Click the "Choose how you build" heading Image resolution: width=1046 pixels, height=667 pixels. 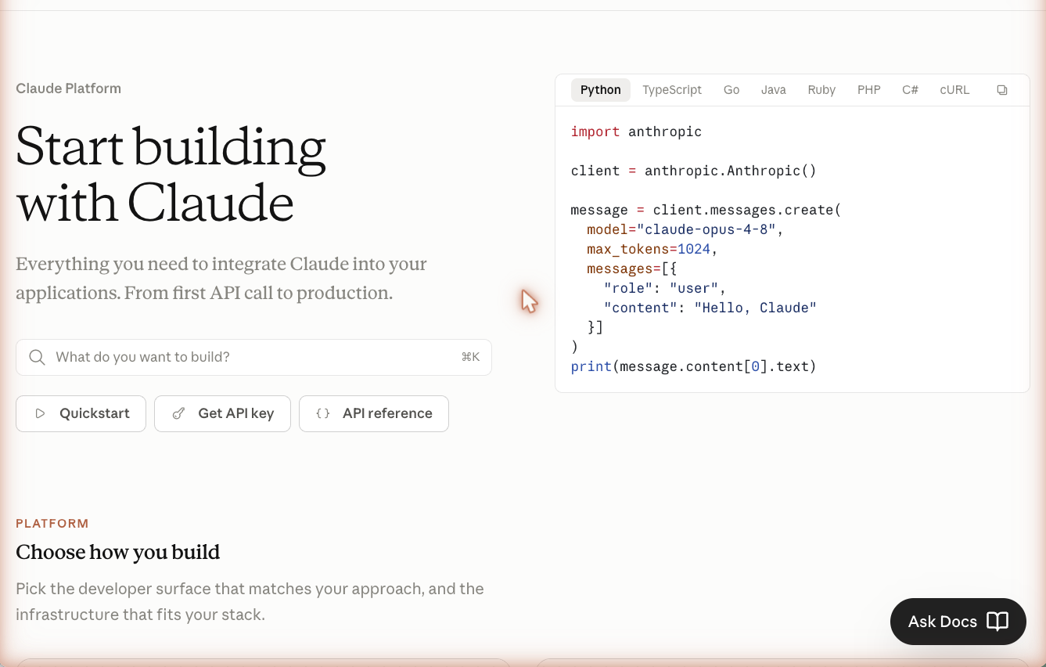pyautogui.click(x=118, y=553)
